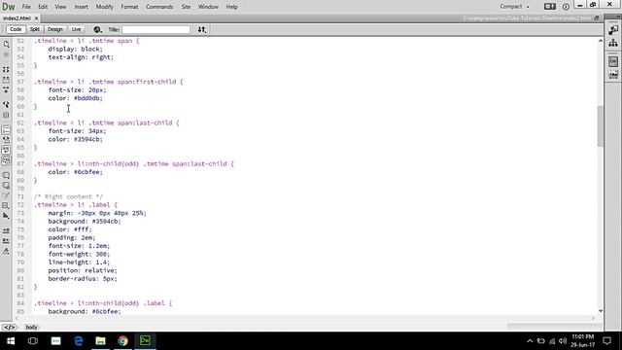Viewport: 622px width, 350px height.
Task: Open the Insert menu
Action: point(81,7)
